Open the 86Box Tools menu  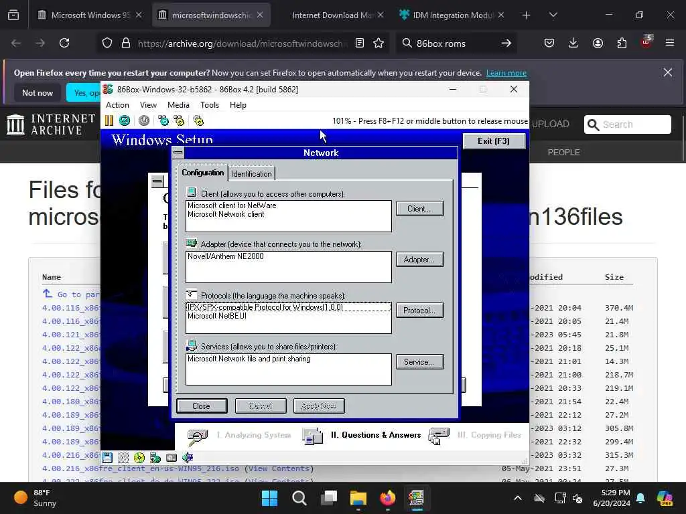pos(210,105)
